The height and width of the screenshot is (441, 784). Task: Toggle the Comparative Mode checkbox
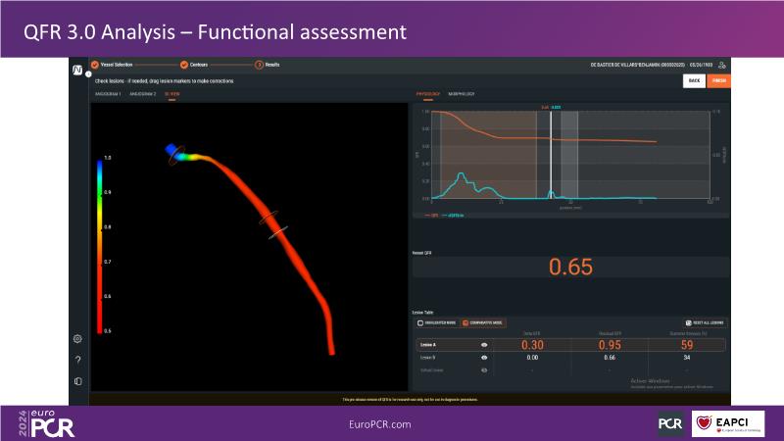465,321
